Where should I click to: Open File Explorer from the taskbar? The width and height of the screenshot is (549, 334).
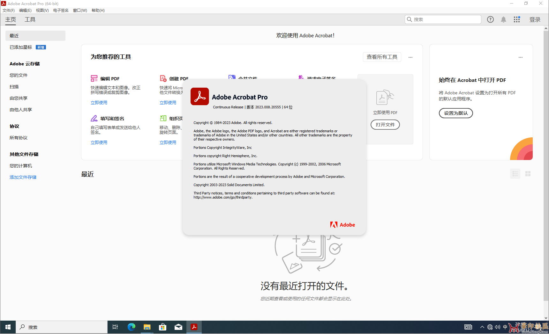147,327
